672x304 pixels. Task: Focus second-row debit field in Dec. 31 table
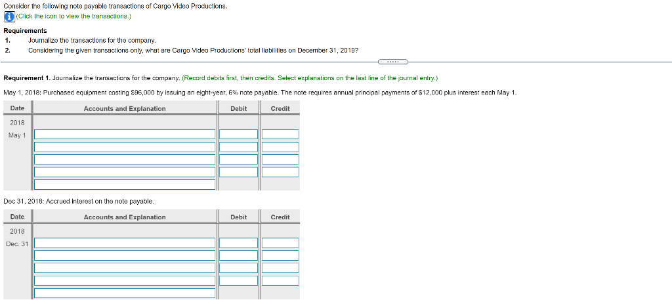coord(239,255)
